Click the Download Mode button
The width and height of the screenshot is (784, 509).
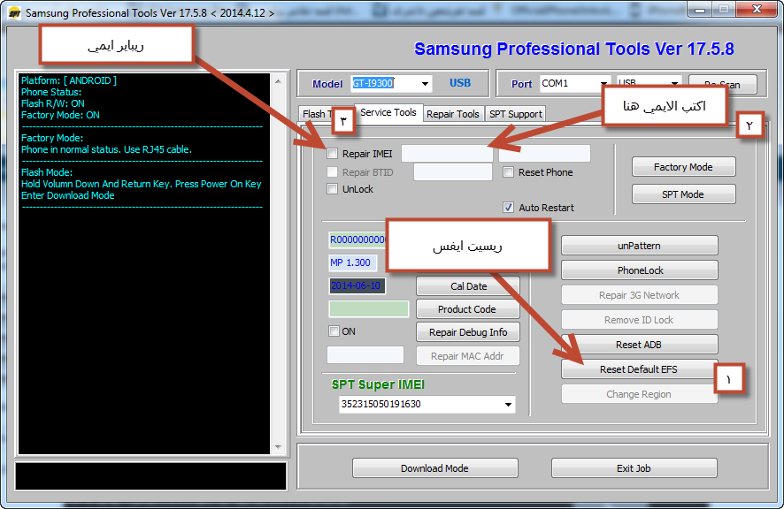tap(434, 468)
